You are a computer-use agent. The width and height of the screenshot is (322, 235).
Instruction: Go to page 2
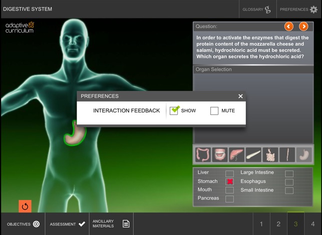278,224
